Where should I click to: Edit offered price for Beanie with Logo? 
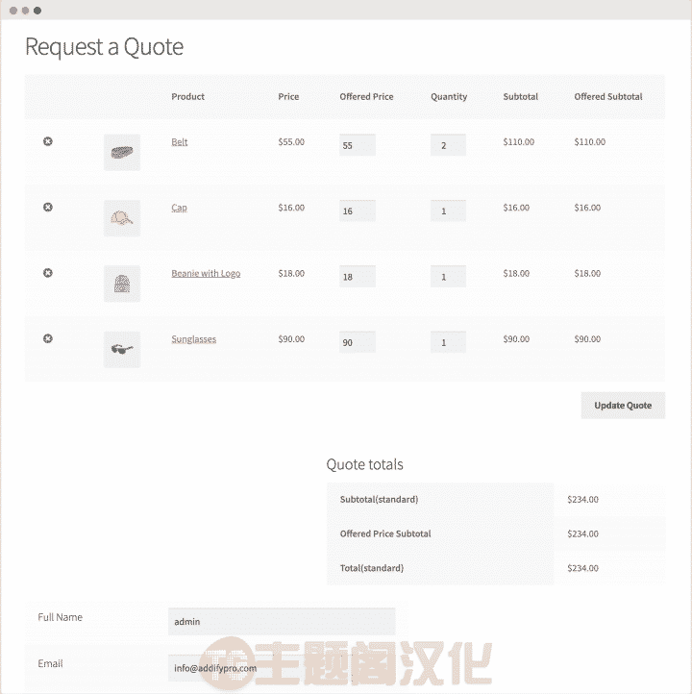[358, 277]
